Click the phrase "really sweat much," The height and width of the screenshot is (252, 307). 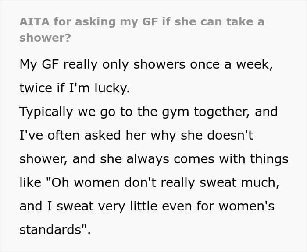point(220,182)
